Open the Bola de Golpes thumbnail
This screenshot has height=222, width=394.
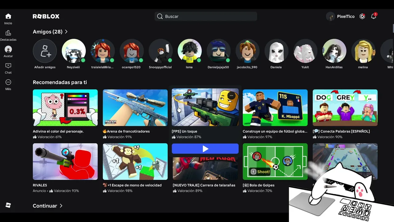275,162
